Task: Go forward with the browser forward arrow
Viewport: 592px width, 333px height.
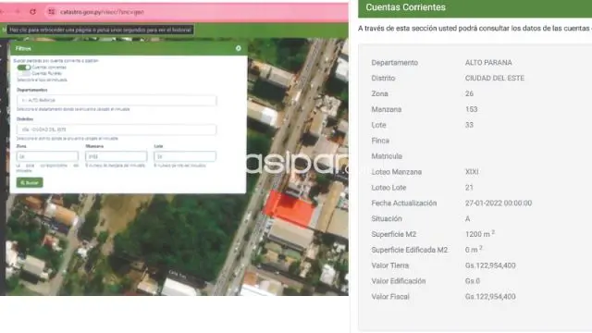Action: (x=17, y=12)
